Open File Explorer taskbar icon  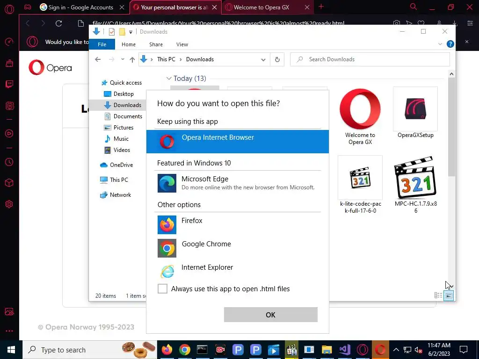click(x=327, y=350)
